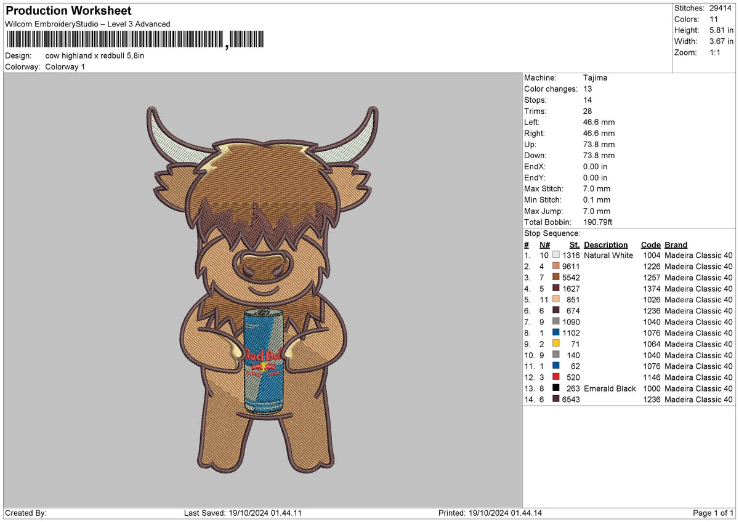Select the Zoom value '1:1'
The height and width of the screenshot is (522, 739).
[716, 52]
